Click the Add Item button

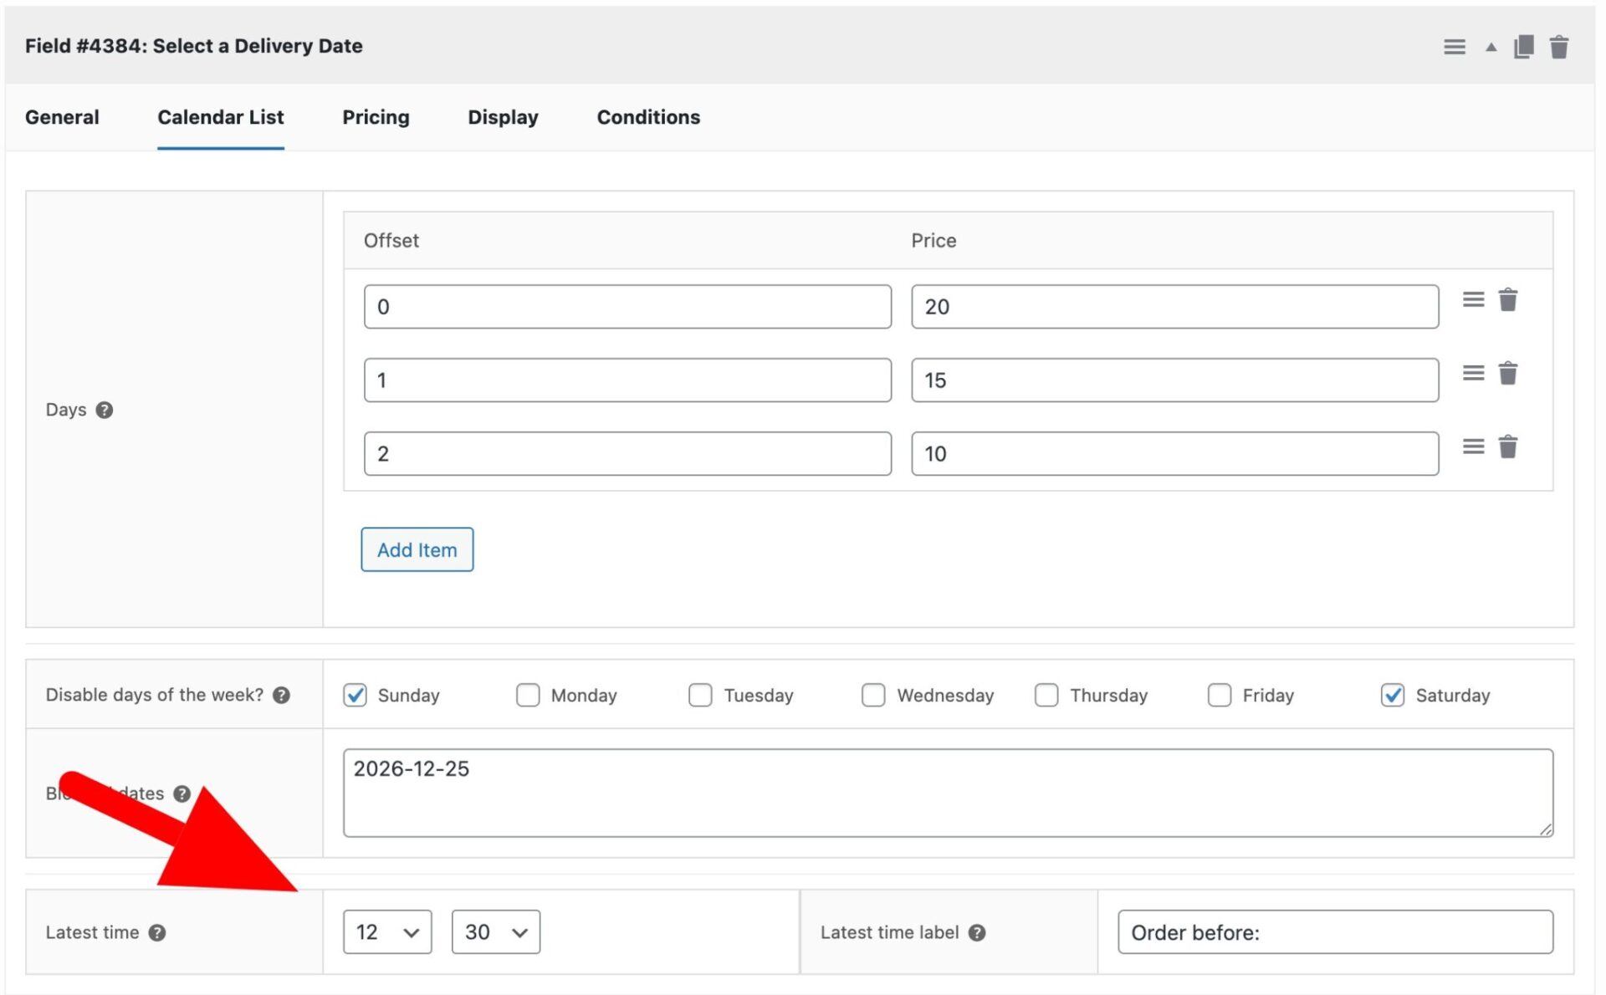pos(417,549)
